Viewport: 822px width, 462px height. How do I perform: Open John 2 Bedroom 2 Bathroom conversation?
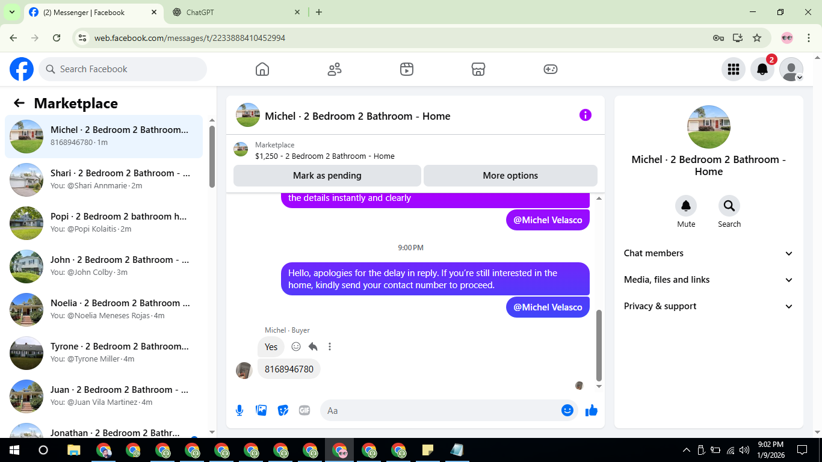[x=104, y=266]
